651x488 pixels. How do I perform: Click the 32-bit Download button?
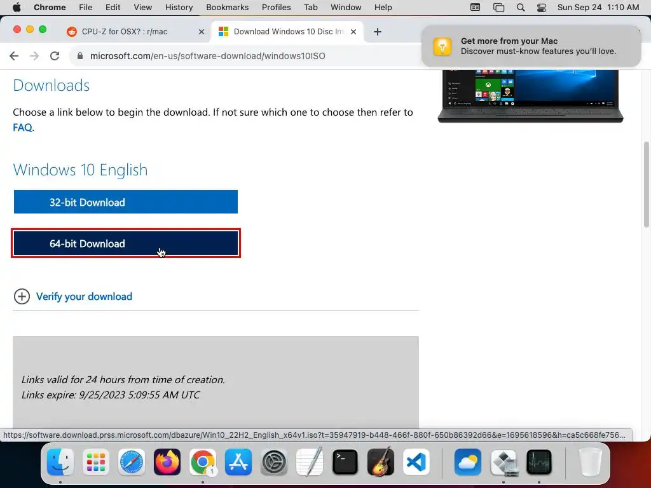click(x=126, y=202)
